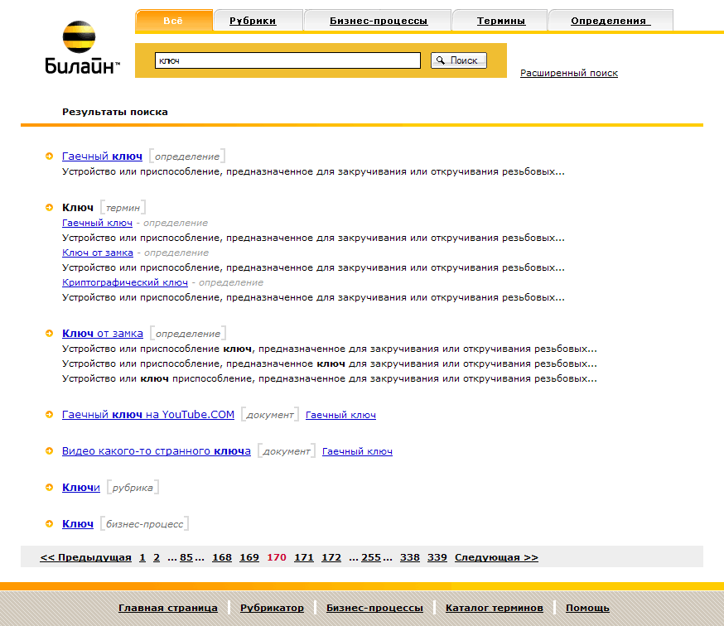Open the Бизнес-процессы tab
Screen dimensions: 724x626
point(379,21)
